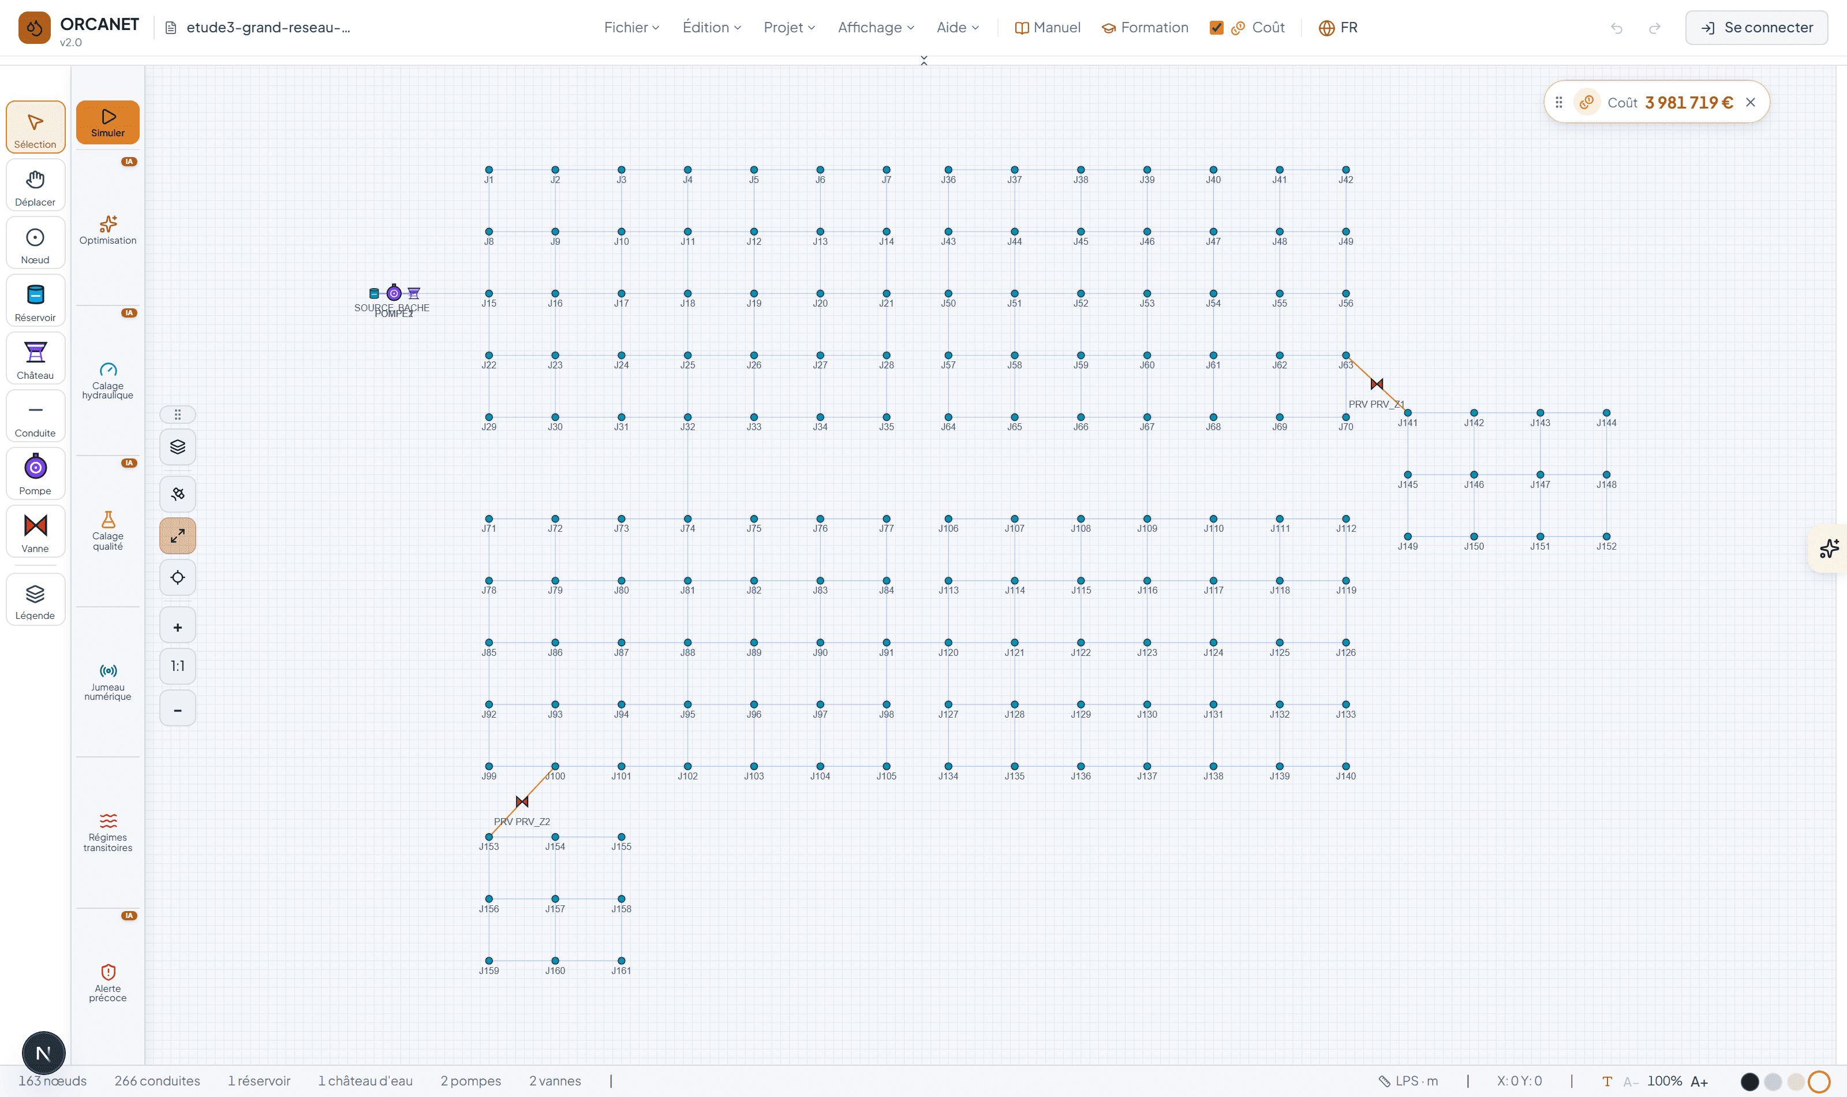
Task: Select the SOURCE reservoir on canvas
Action: point(374,293)
